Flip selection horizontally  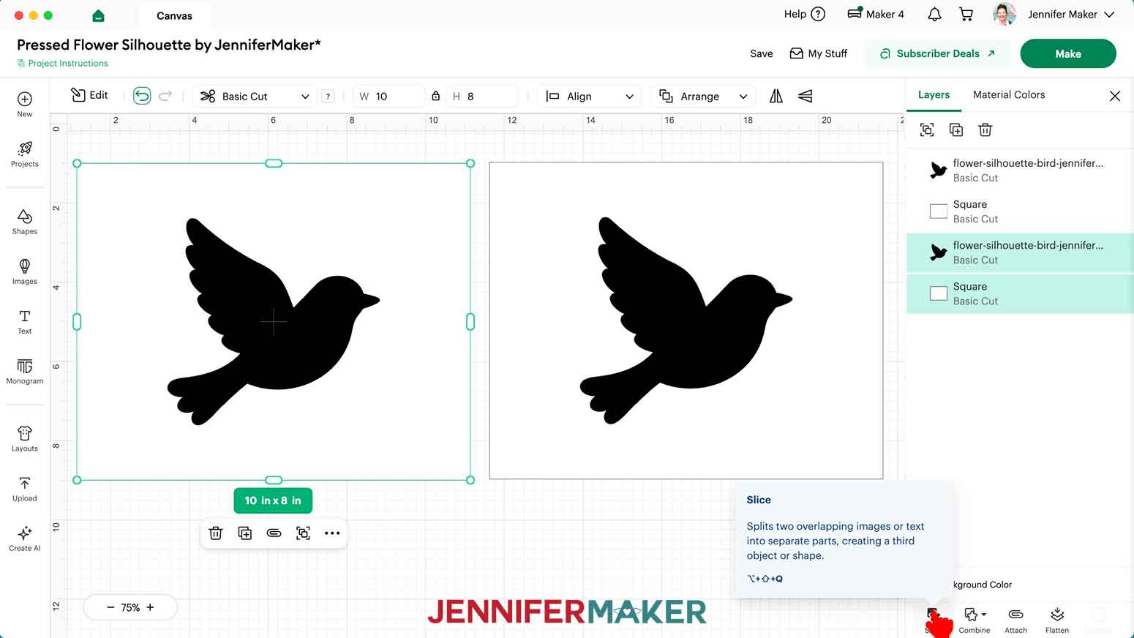(776, 96)
